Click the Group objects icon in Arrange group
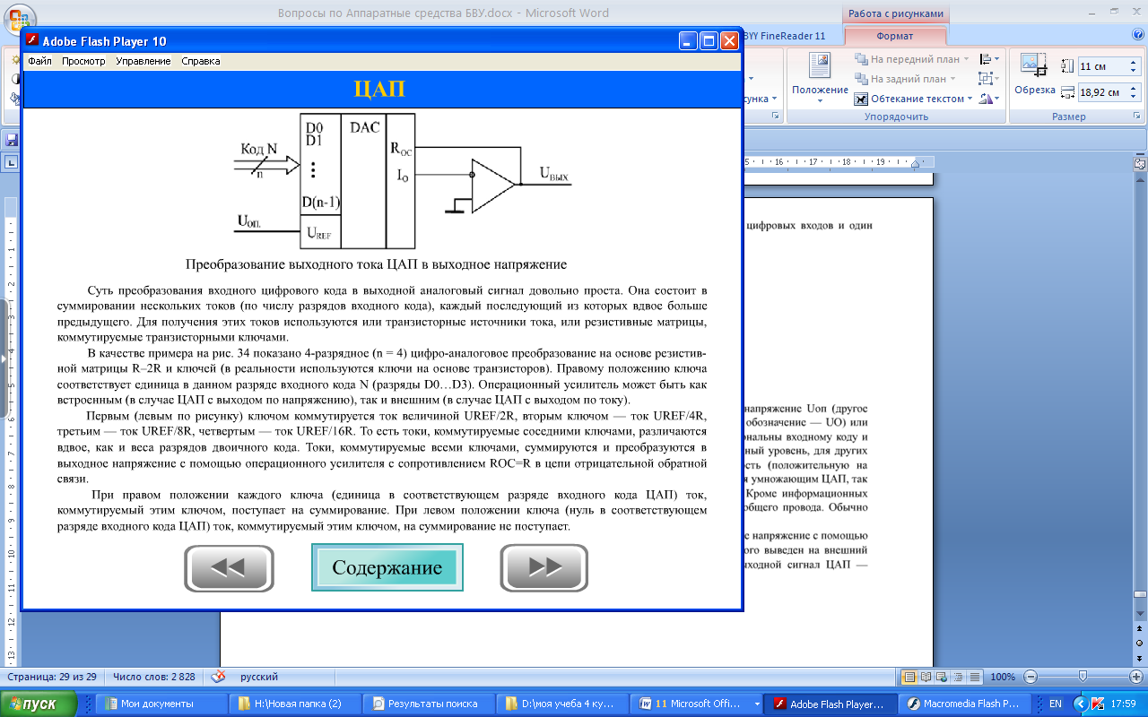This screenshot has height=717, width=1148. click(989, 79)
